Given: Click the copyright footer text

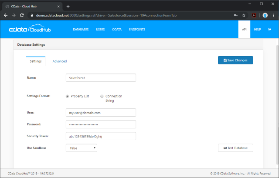Looking at the screenshot, I should 241,173.
